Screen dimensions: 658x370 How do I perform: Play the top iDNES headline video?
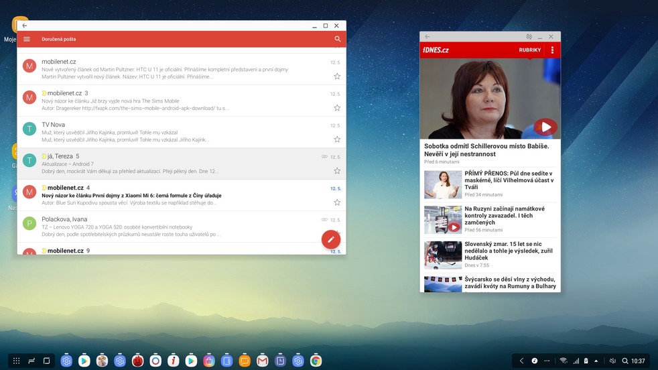(545, 127)
